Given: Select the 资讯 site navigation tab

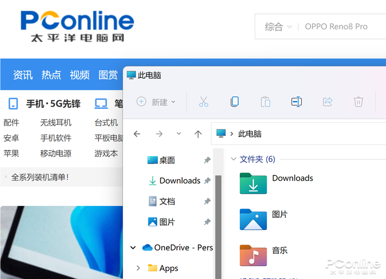Looking at the screenshot, I should pos(23,75).
